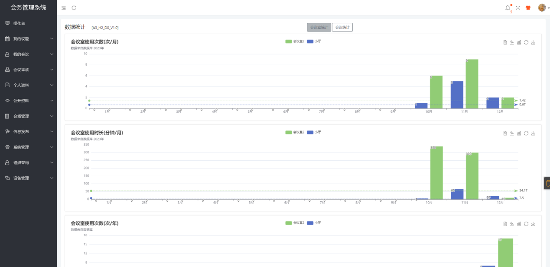Click the green November bar in the monthly usage count chart
Viewport: 550px width, 267px height.
click(x=472, y=84)
